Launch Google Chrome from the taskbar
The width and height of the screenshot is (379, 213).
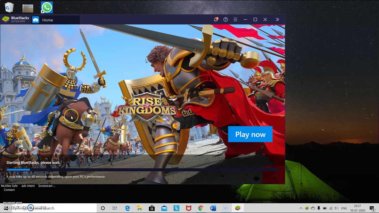201,208
